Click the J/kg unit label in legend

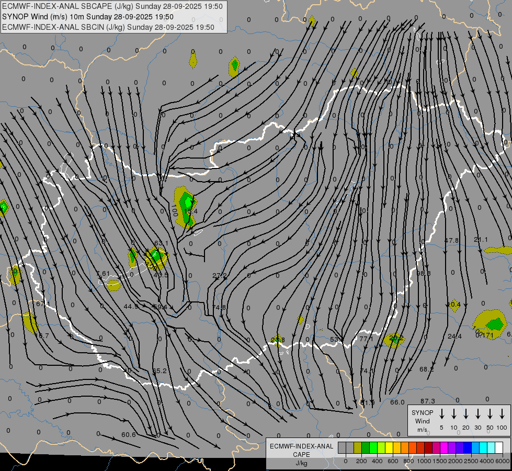pyautogui.click(x=301, y=463)
